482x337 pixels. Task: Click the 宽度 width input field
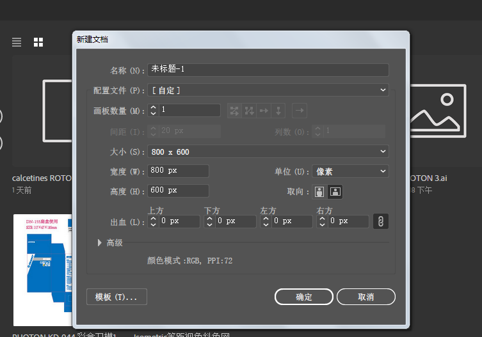coord(179,171)
